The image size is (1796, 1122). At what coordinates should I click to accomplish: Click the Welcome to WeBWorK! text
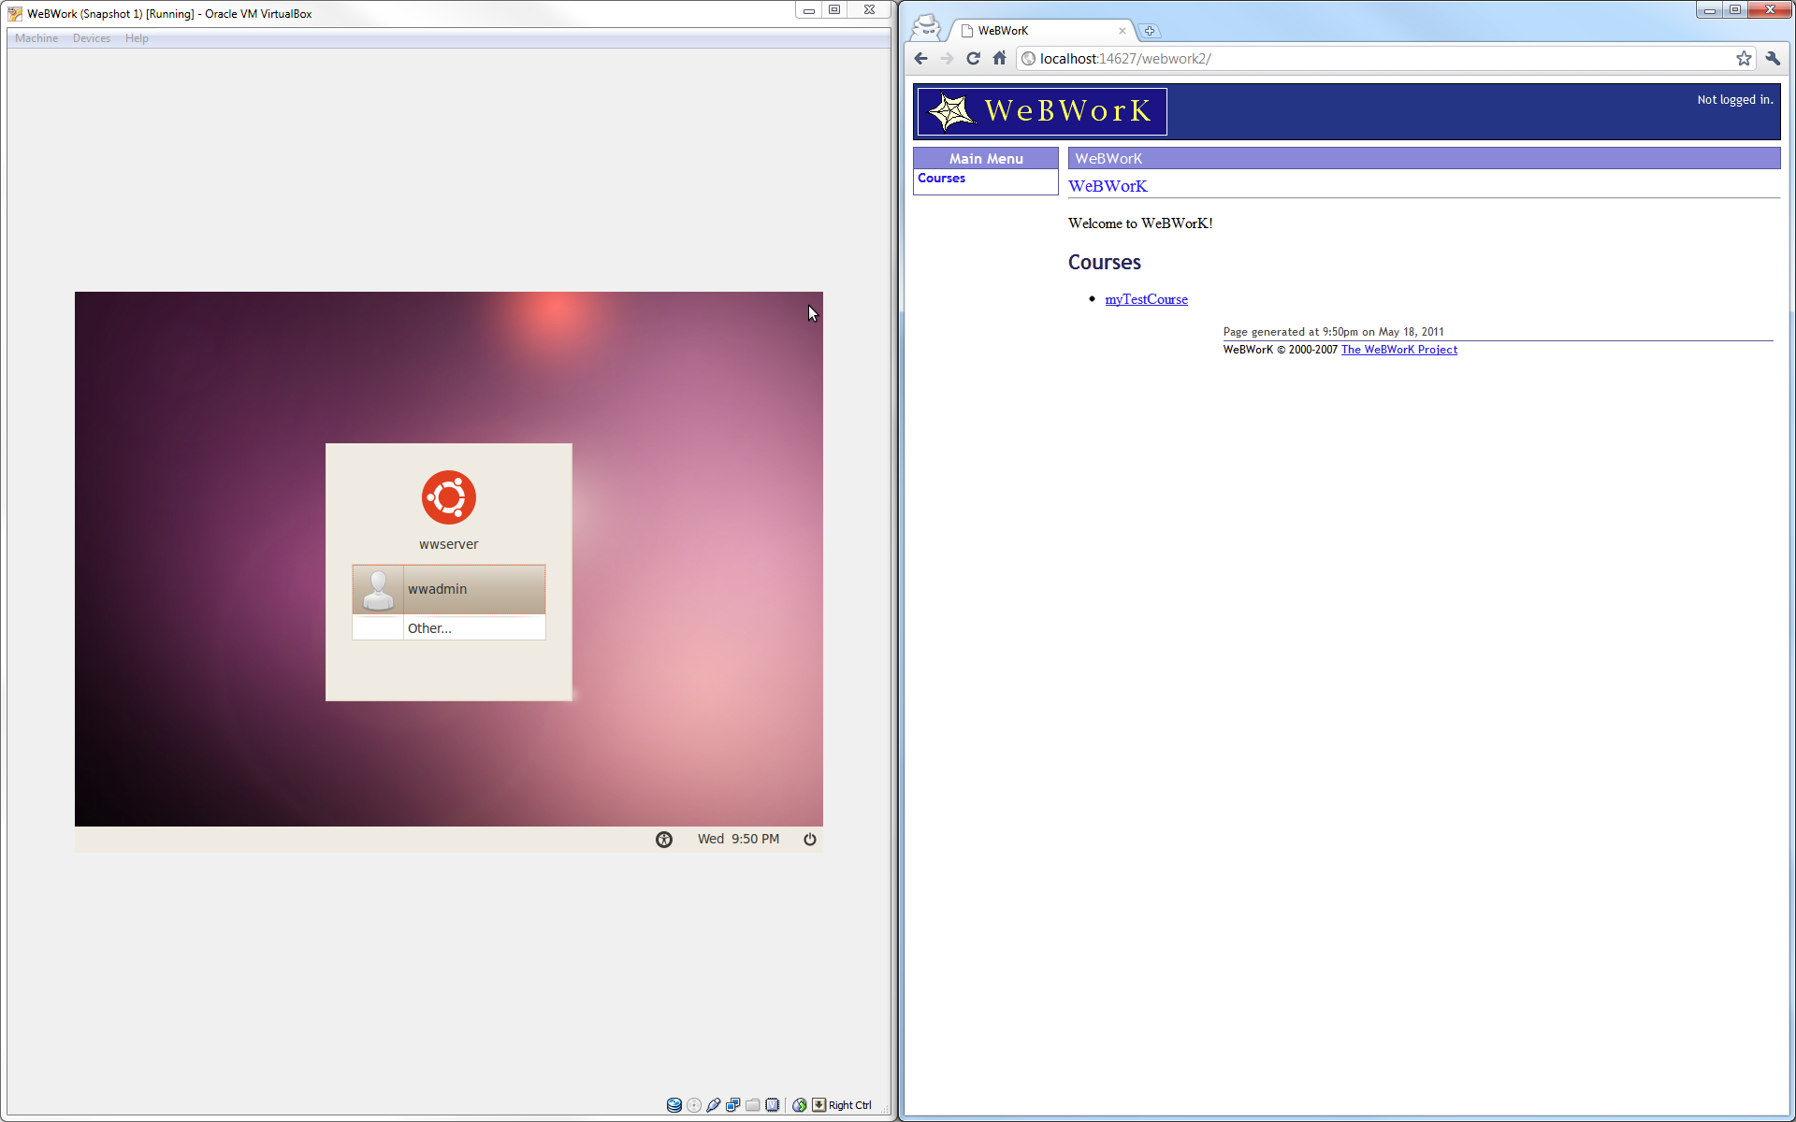coord(1140,223)
